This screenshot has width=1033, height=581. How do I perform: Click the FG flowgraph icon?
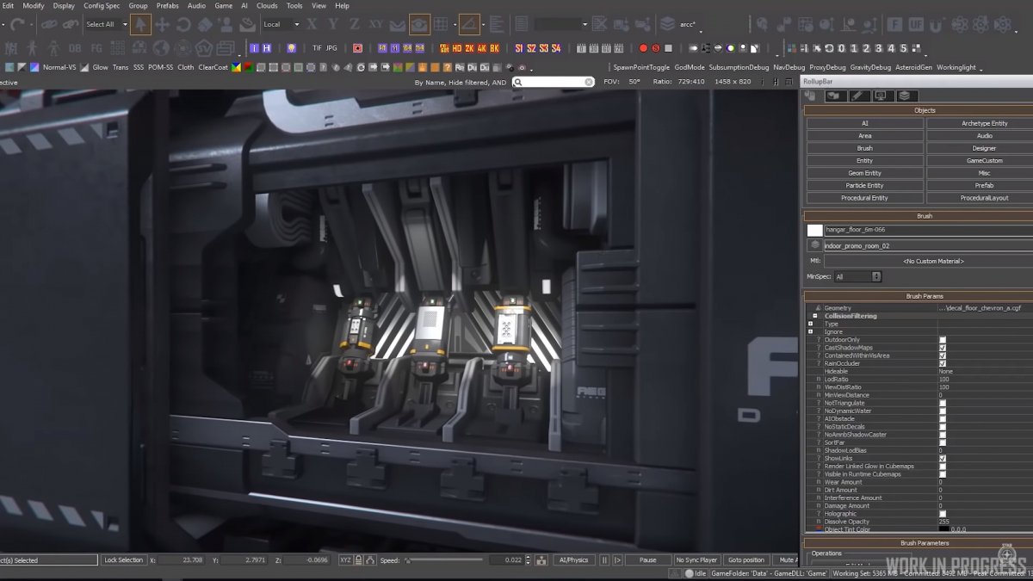[96, 48]
